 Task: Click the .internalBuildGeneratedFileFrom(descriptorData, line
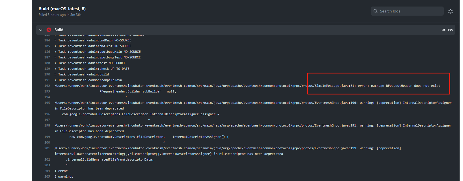point(110,159)
